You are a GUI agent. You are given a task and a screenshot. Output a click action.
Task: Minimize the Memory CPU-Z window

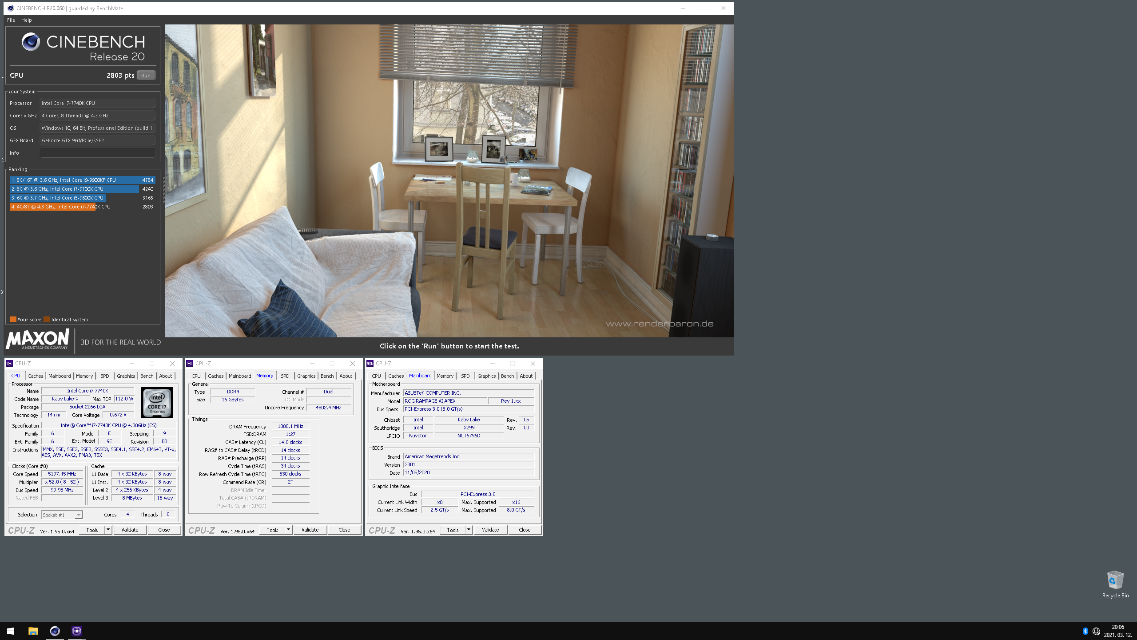pos(312,364)
